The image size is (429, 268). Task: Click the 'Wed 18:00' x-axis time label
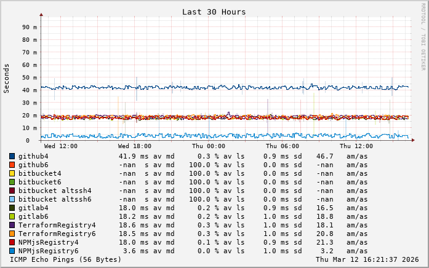pyautogui.click(x=134, y=146)
